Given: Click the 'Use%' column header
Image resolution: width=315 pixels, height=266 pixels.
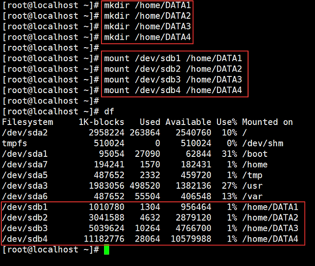Looking at the screenshot, I should click(227, 122).
